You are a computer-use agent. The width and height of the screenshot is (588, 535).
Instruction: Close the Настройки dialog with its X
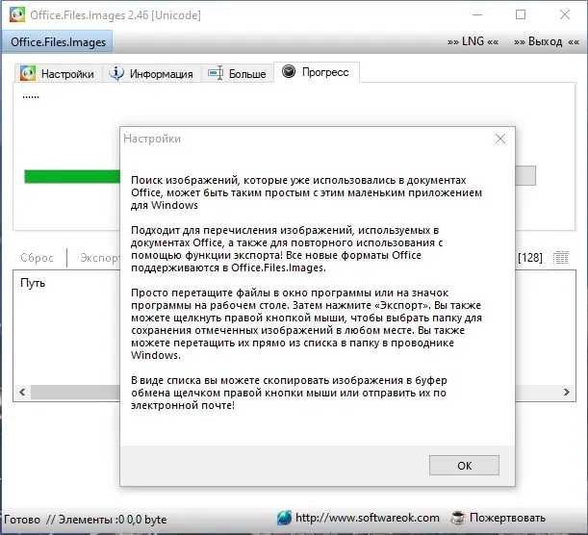point(499,139)
